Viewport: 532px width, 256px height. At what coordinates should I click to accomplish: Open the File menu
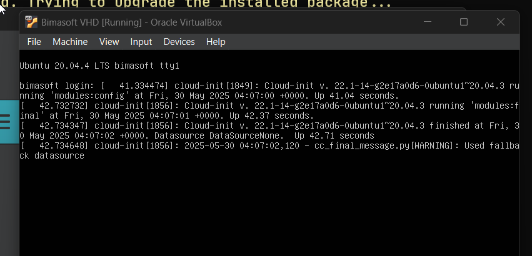pos(34,42)
